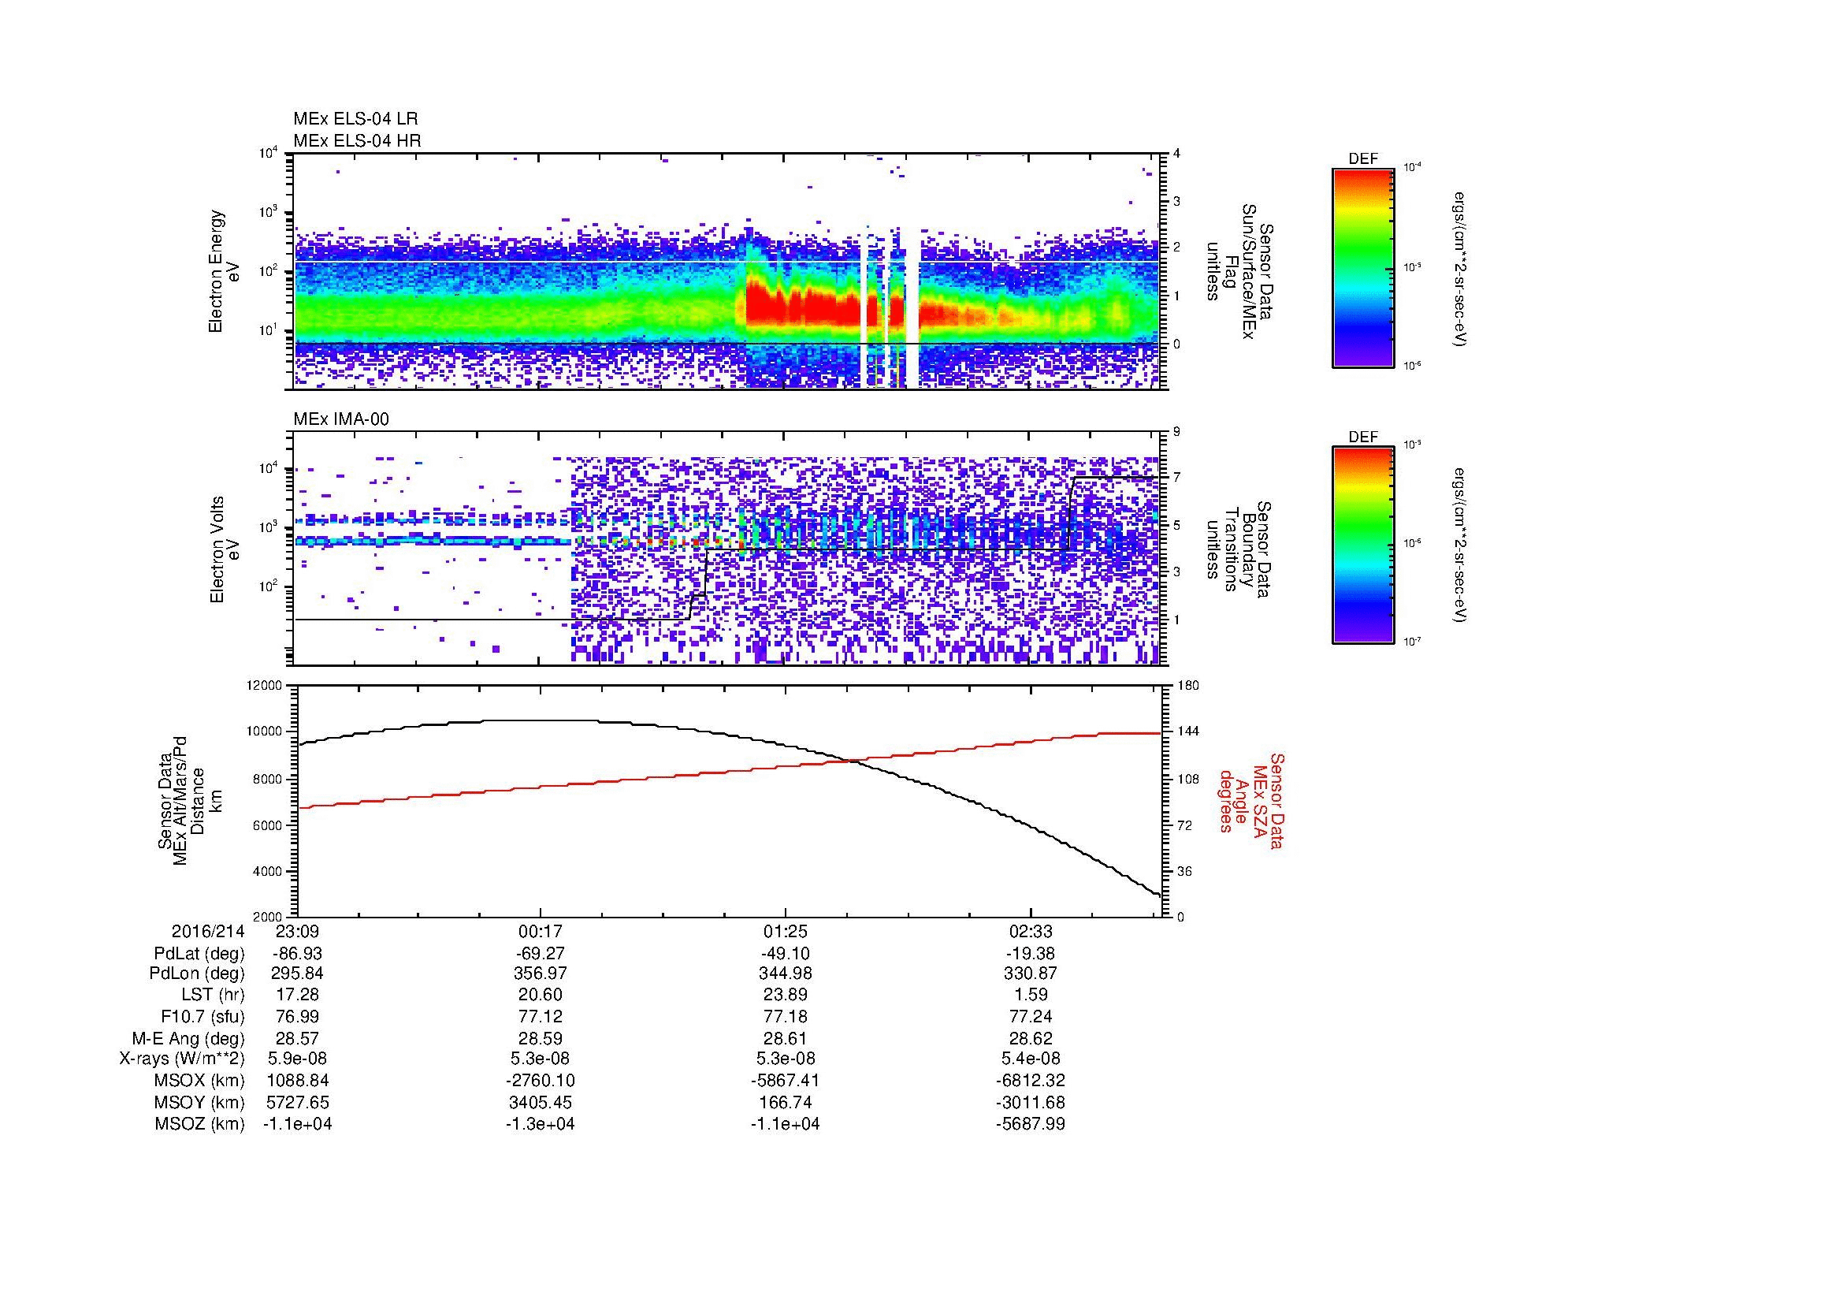
Task: Click the PdLat value '-86.93'
Action: pos(298,953)
